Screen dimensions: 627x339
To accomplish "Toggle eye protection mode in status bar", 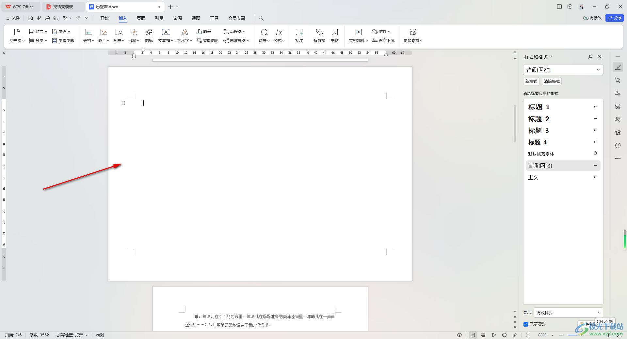I will [x=459, y=335].
